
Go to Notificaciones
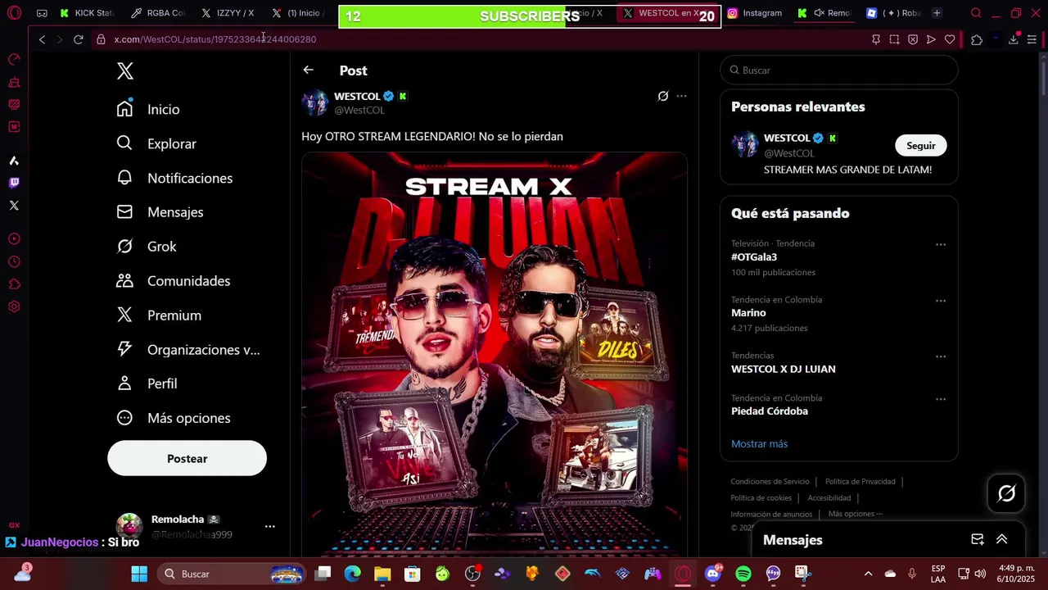pos(174,178)
